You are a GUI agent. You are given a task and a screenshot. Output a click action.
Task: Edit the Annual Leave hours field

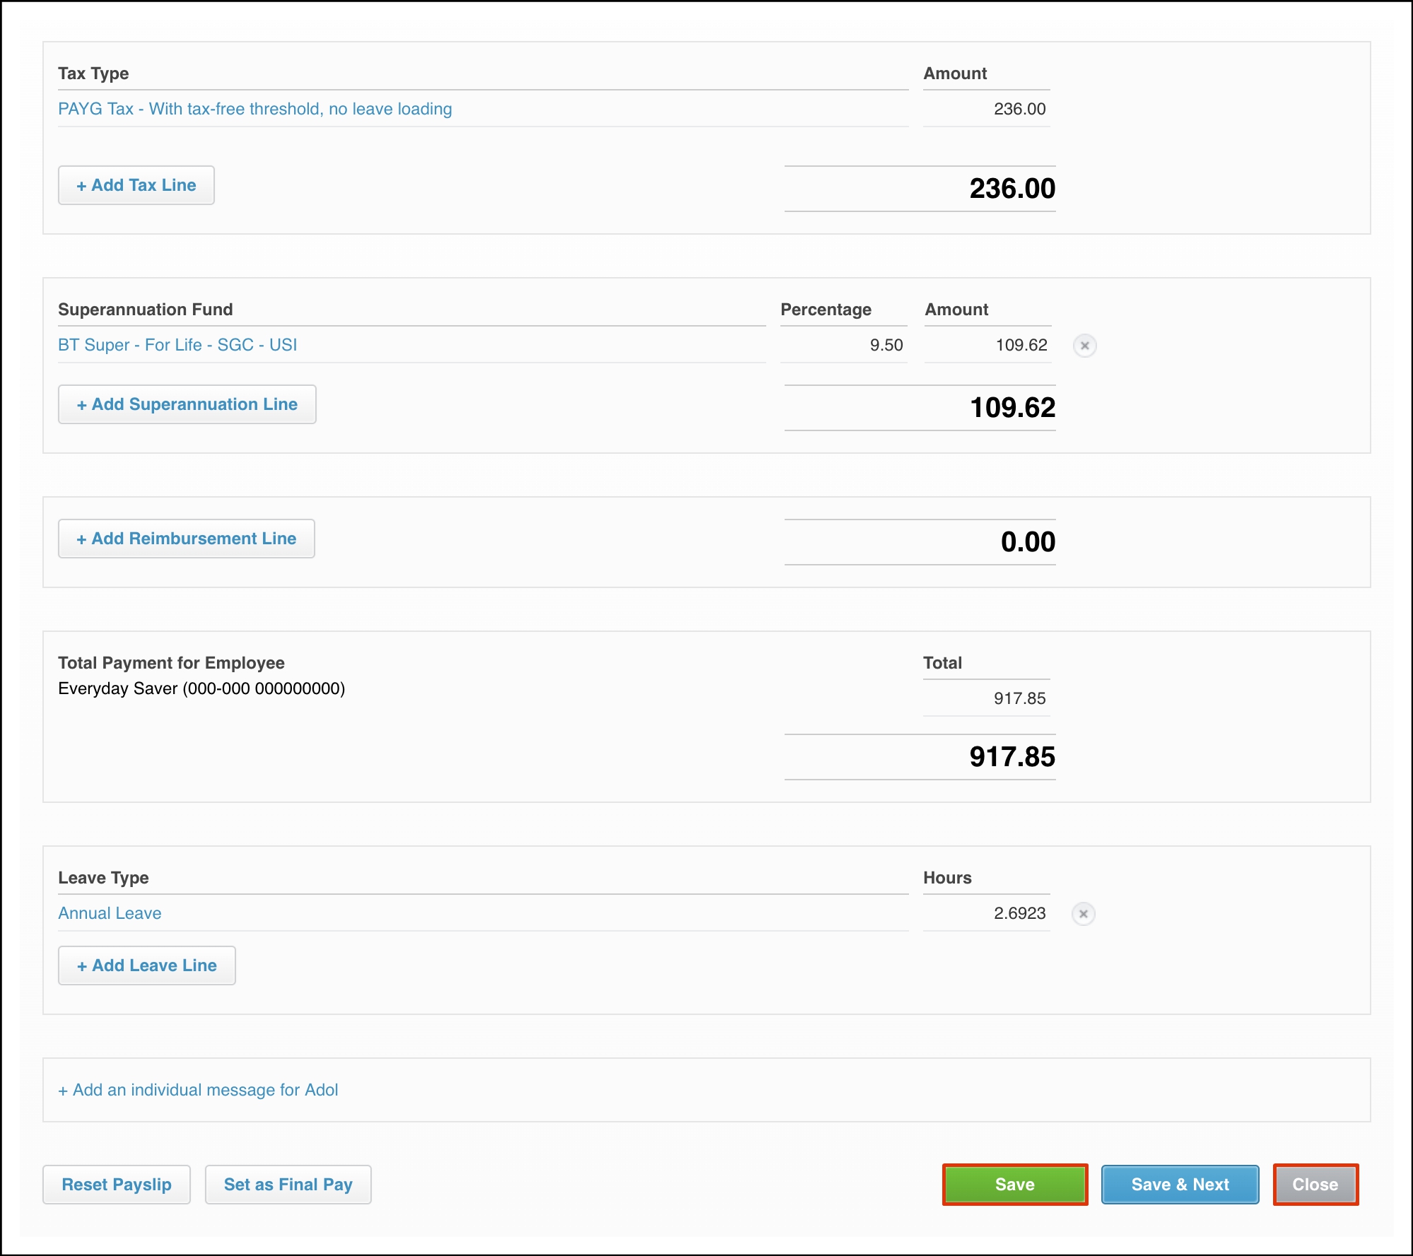(x=987, y=913)
